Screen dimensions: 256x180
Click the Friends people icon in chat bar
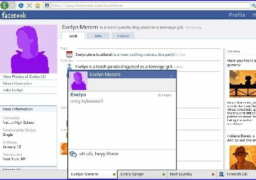221,174
